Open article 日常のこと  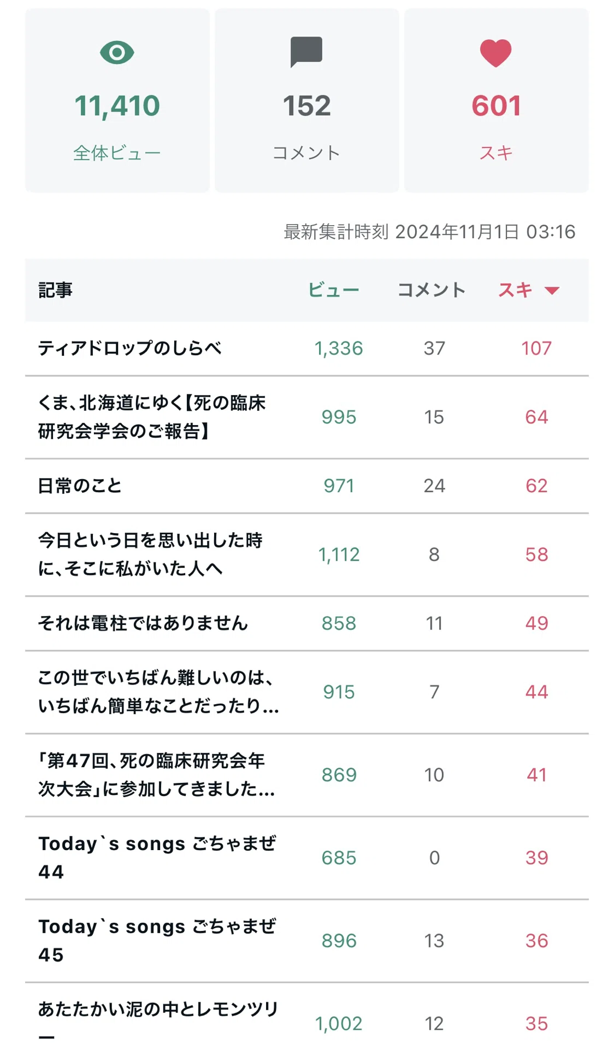[x=80, y=486]
